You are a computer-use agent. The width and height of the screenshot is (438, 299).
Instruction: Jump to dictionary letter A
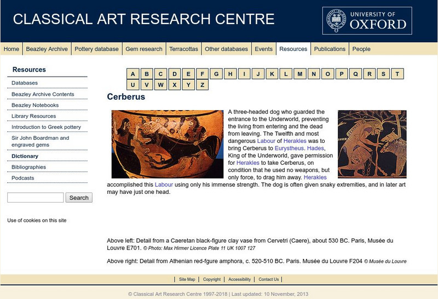click(x=132, y=74)
